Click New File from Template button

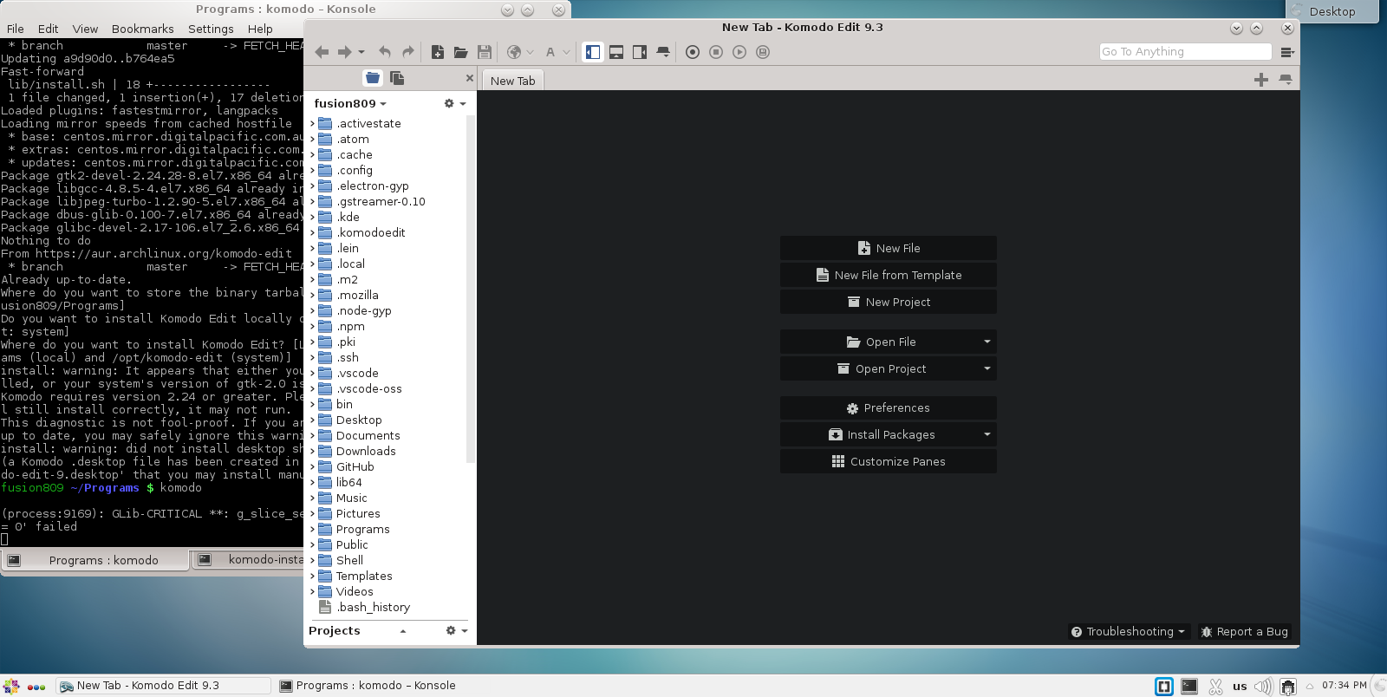tap(889, 275)
